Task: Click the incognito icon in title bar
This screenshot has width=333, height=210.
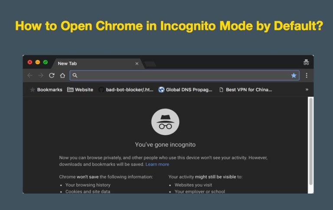Action: (x=306, y=62)
